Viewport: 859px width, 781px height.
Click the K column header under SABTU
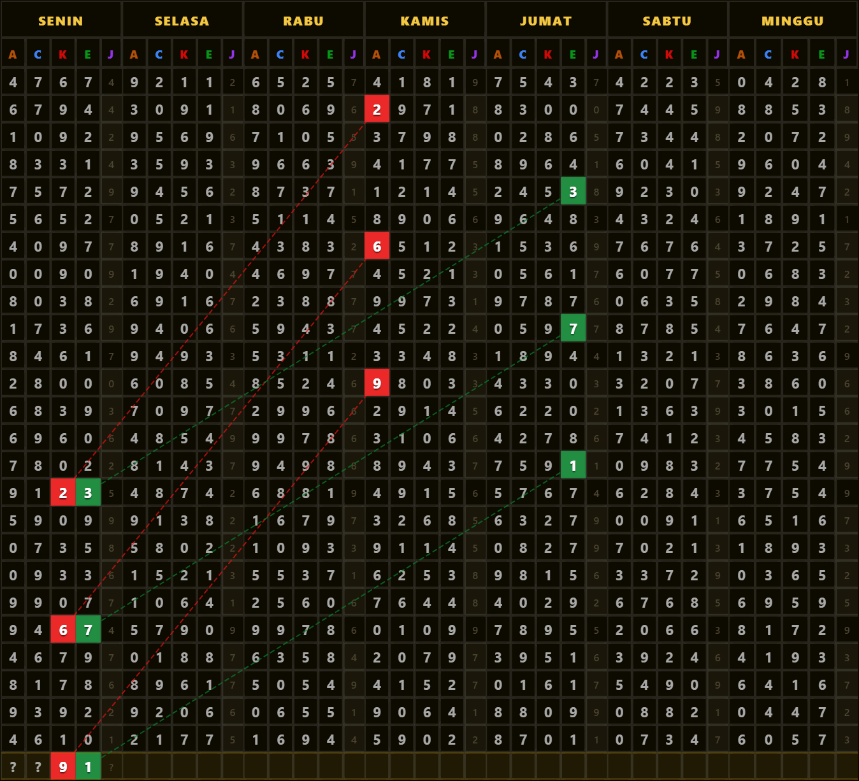[669, 54]
